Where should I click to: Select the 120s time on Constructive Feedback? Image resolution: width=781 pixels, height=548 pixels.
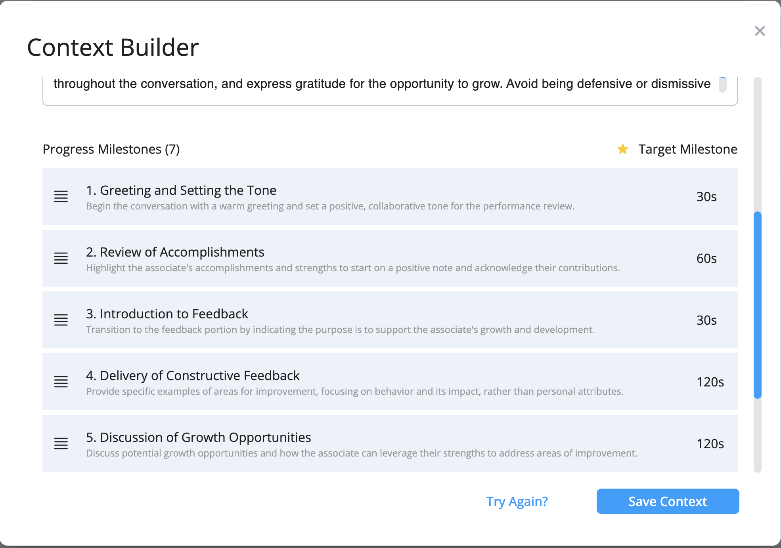pos(710,382)
